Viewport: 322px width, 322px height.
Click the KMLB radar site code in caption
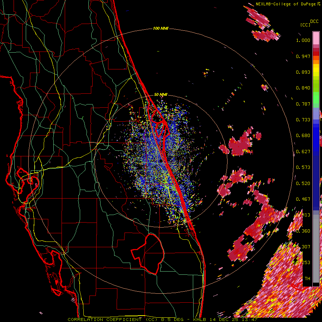(199, 319)
